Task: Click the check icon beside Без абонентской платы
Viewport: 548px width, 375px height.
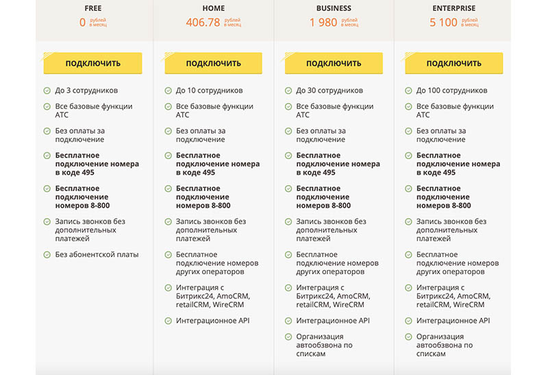Action: (47, 254)
